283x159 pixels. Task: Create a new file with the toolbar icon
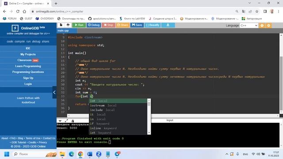(61, 25)
